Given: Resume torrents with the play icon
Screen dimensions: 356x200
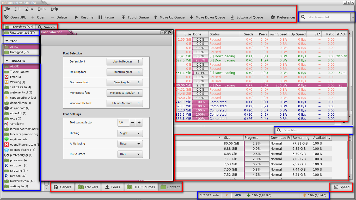Looking at the screenshot, I should click(84, 17).
